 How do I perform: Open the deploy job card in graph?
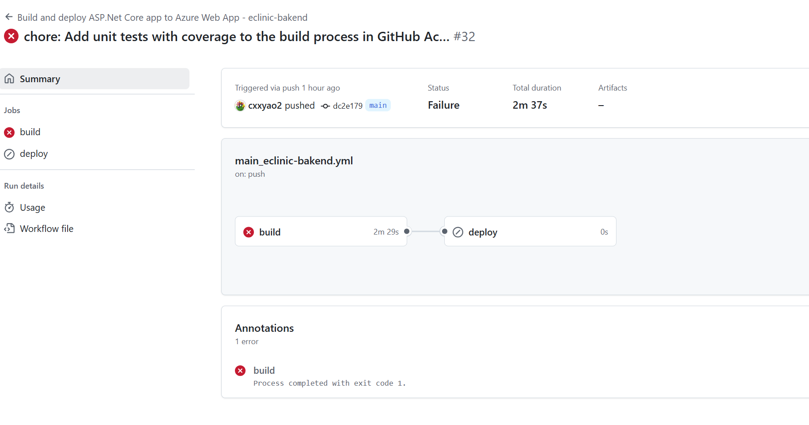click(530, 231)
